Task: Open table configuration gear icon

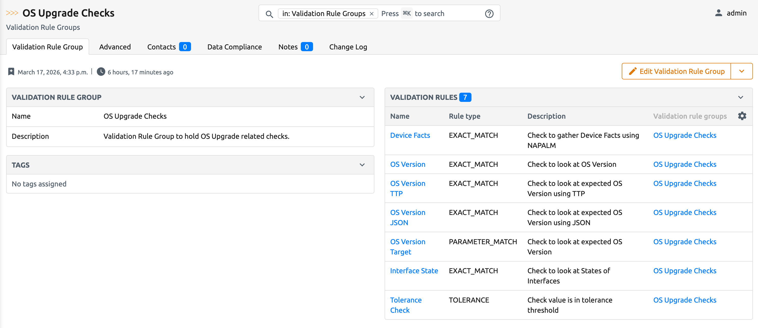Action: (742, 116)
